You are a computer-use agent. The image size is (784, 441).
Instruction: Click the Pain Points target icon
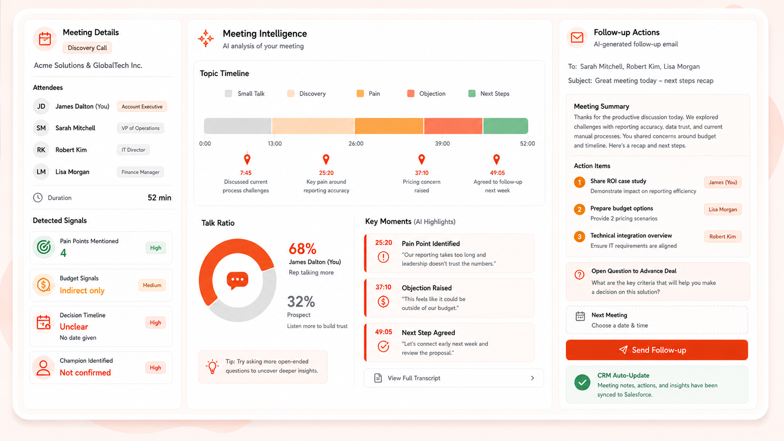pos(44,247)
